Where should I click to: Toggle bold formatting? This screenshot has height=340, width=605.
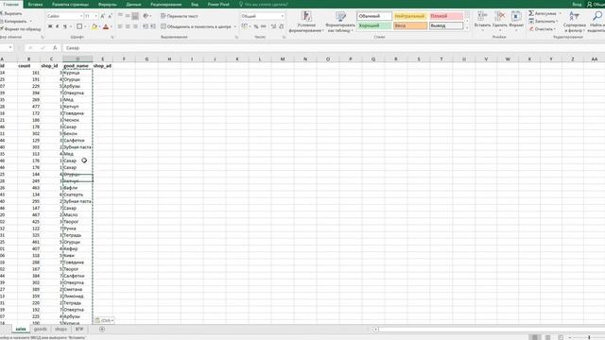(50, 26)
